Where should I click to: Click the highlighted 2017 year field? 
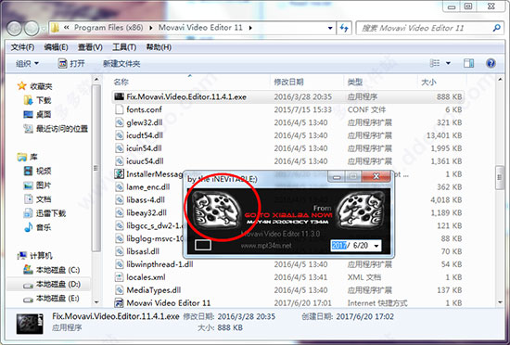coord(339,246)
